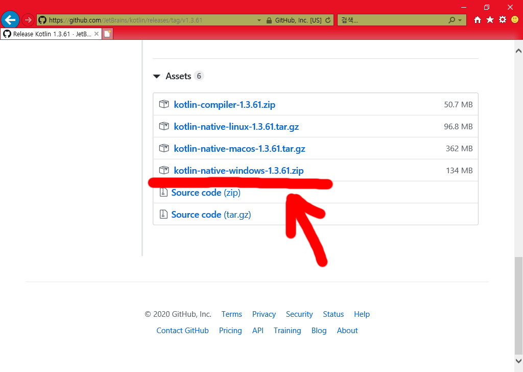Click the vertical scrollbar thumb
This screenshot has height=372, width=523.
point(518,306)
